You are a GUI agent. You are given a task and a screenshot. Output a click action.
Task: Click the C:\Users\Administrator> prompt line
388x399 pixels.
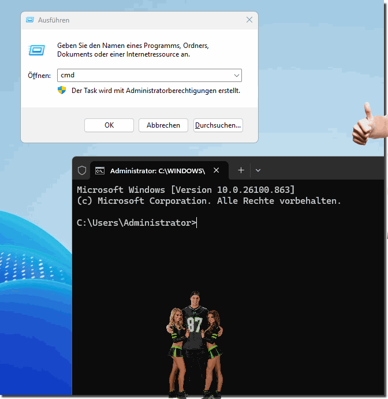[x=137, y=223]
